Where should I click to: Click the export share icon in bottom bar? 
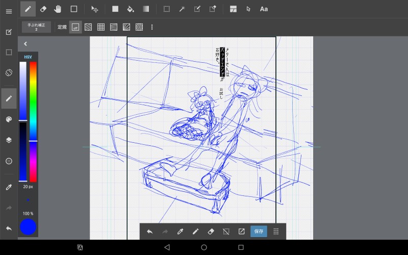[241, 232]
